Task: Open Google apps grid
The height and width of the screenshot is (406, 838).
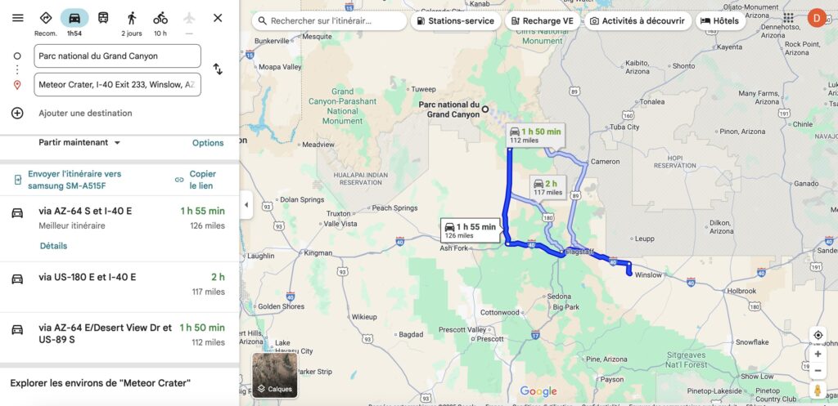Action: click(788, 18)
